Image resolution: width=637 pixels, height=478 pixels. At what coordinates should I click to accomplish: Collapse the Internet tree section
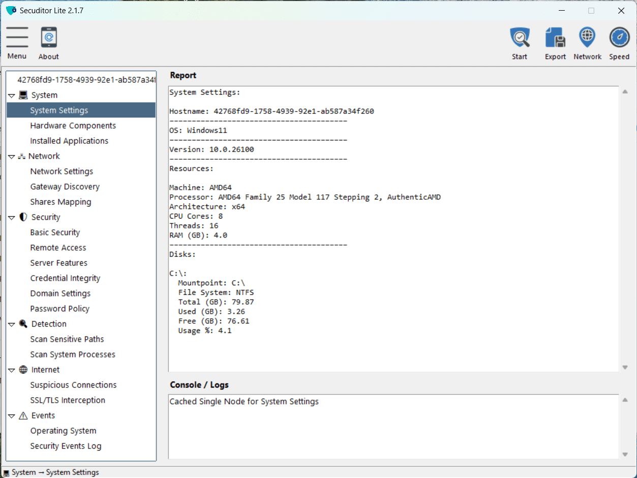[12, 370]
